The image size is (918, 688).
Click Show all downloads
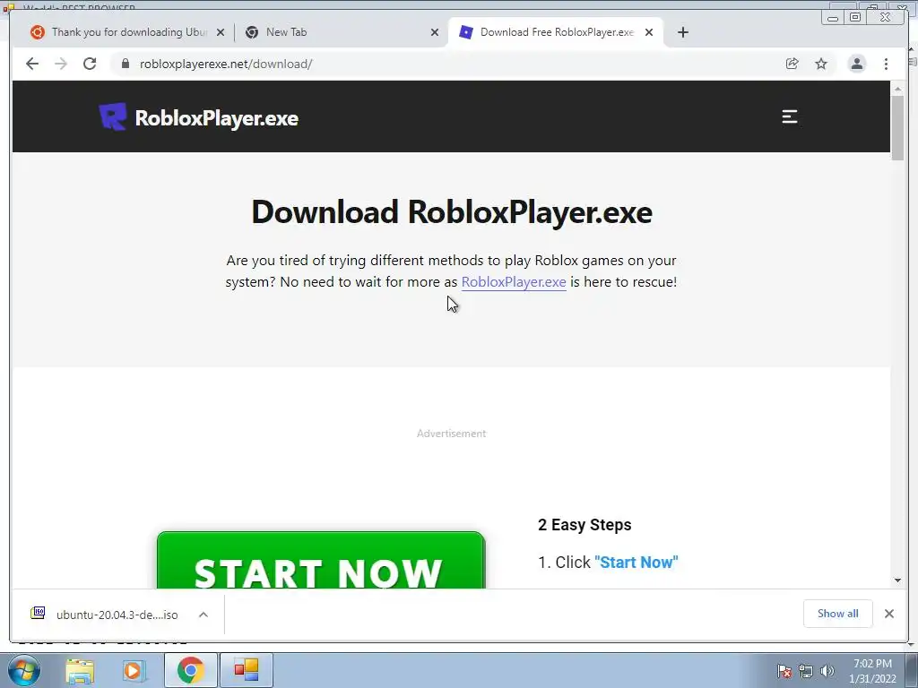838,614
